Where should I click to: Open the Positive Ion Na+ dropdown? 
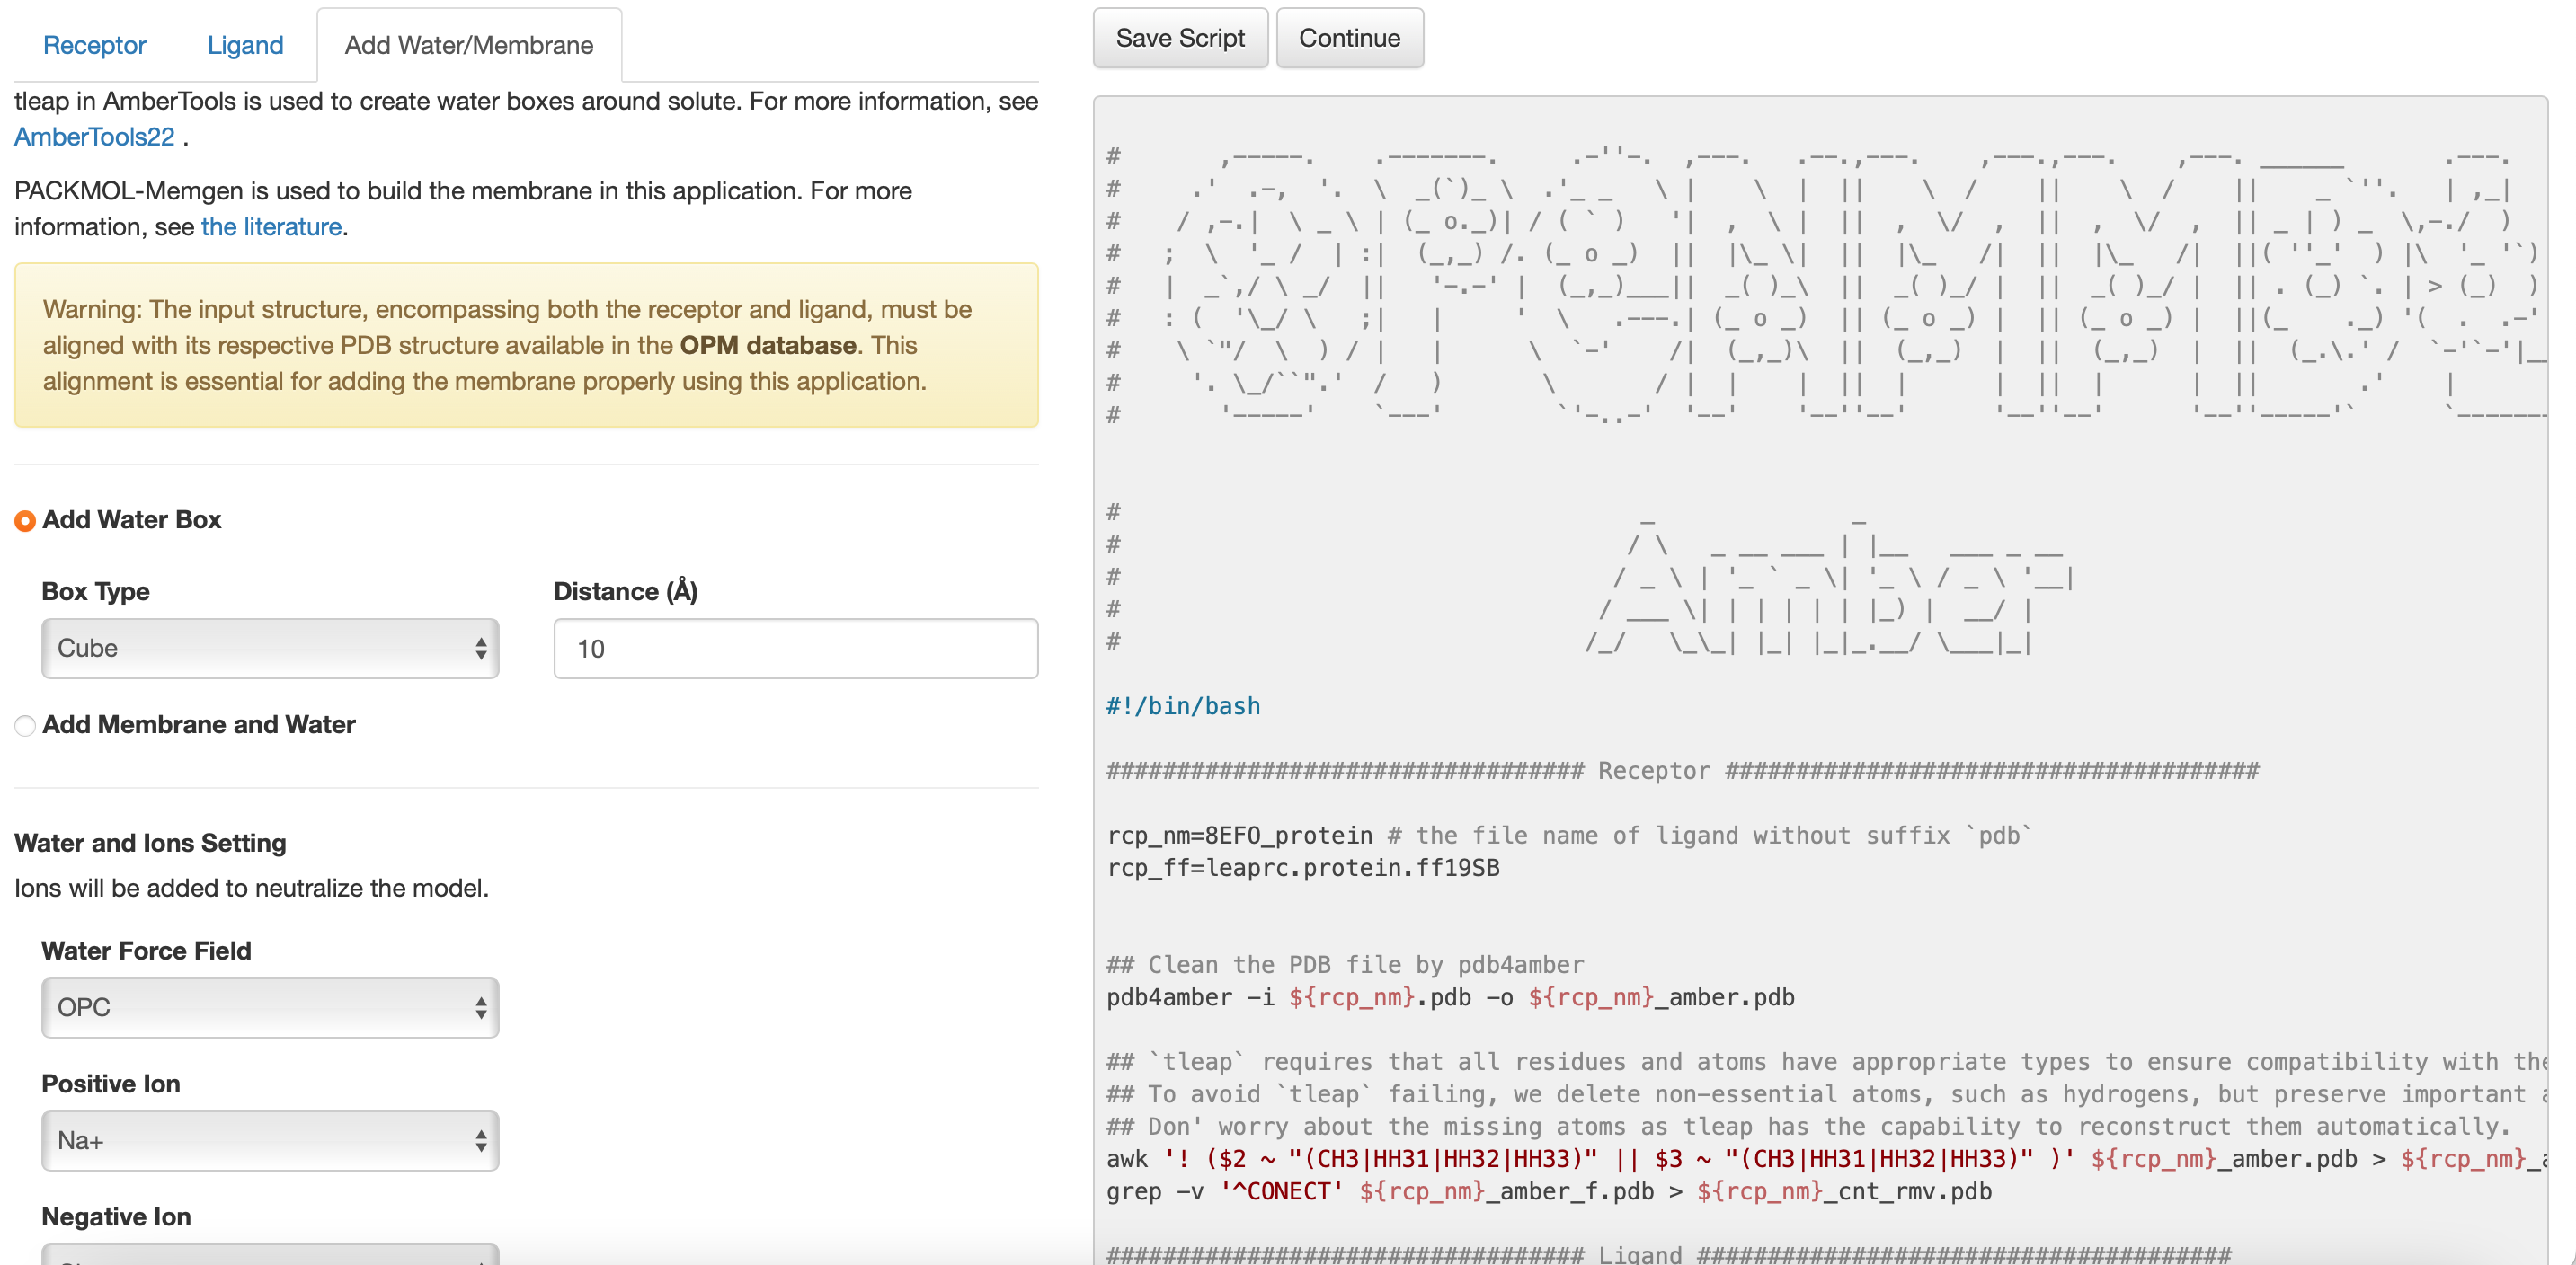click(x=270, y=1140)
